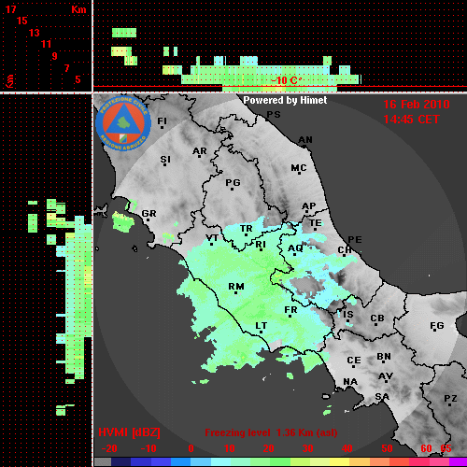Image resolution: width=467 pixels, height=467 pixels.
Task: Click the AR city label
Action: coord(200,151)
